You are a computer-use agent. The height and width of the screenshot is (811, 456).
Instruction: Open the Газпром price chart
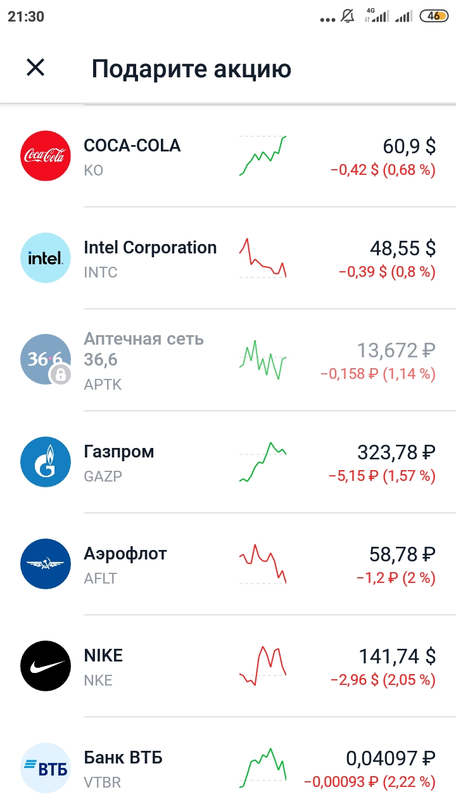(263, 462)
